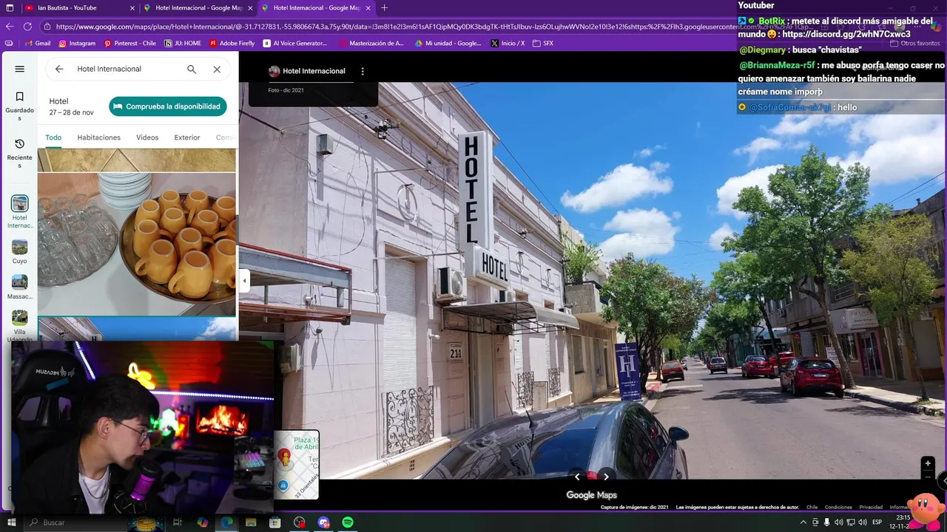This screenshot has width=947, height=532.
Task: Open Spotify from the taskbar
Action: point(348,522)
